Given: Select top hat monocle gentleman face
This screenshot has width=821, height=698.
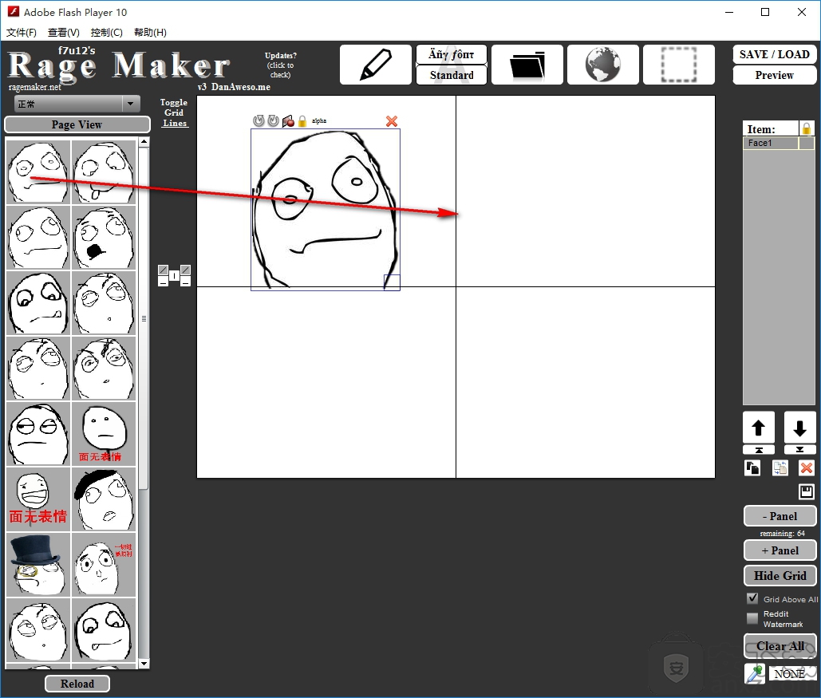Looking at the screenshot, I should (x=38, y=565).
